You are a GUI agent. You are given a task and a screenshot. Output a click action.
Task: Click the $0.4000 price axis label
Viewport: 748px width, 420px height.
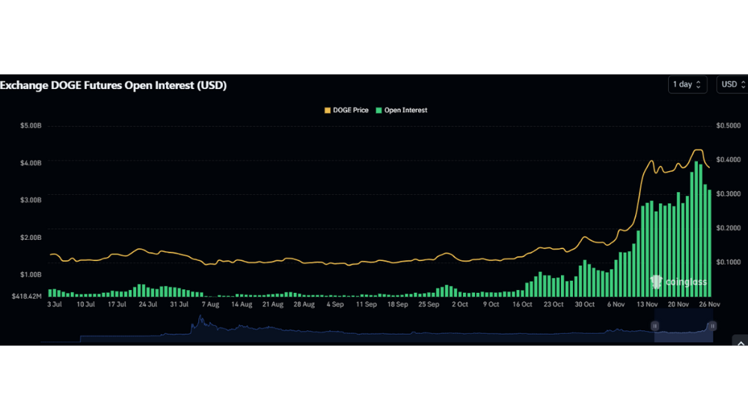729,160
